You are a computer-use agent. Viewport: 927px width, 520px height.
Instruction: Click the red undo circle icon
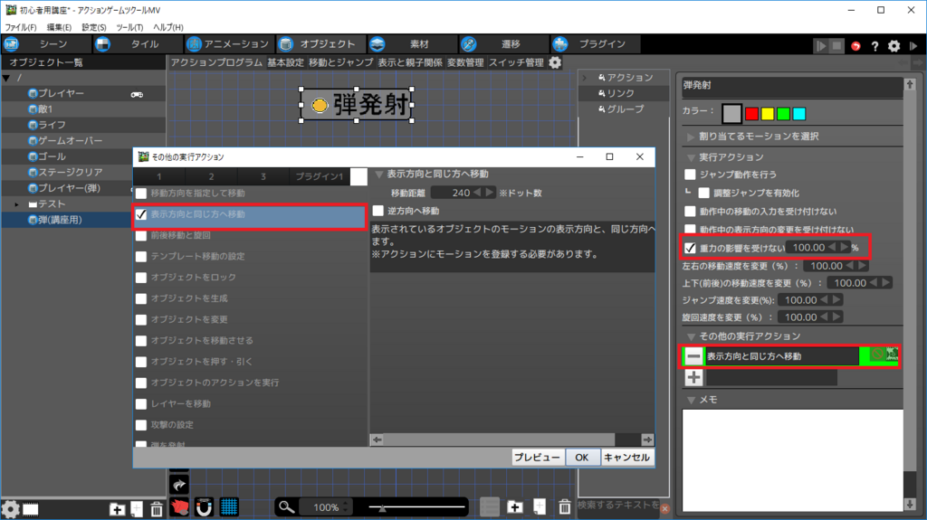(x=855, y=46)
